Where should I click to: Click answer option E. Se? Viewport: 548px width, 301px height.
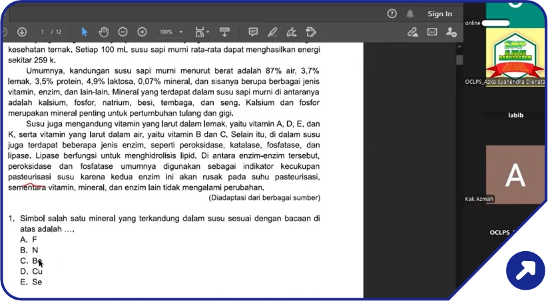(31, 282)
